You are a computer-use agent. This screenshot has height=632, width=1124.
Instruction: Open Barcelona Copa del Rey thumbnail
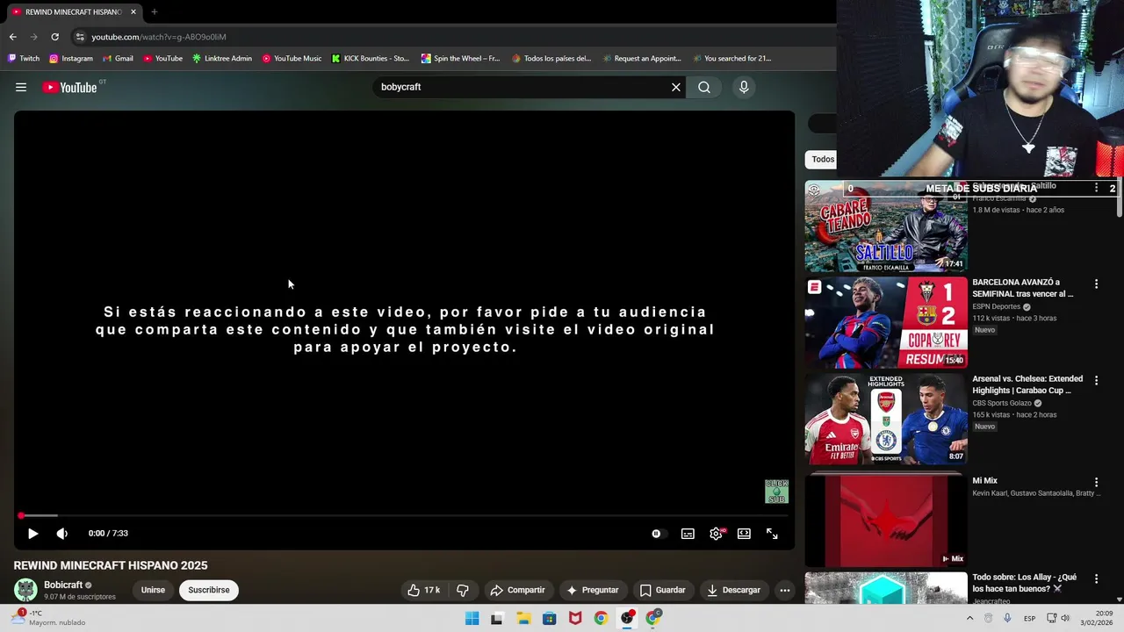pyautogui.click(x=886, y=323)
